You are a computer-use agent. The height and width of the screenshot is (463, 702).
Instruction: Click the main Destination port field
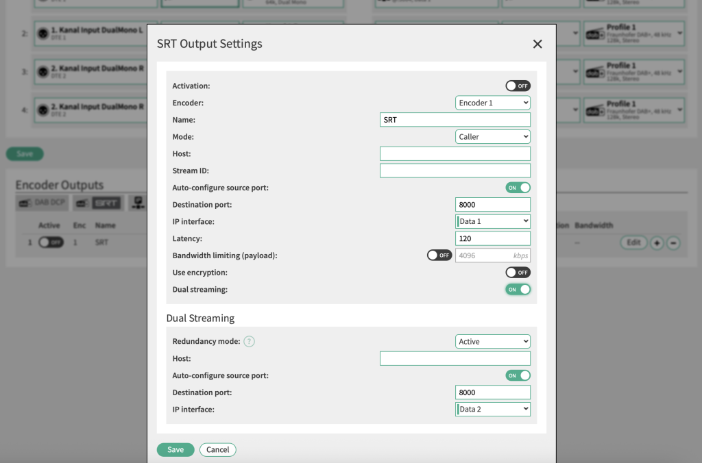[493, 205]
